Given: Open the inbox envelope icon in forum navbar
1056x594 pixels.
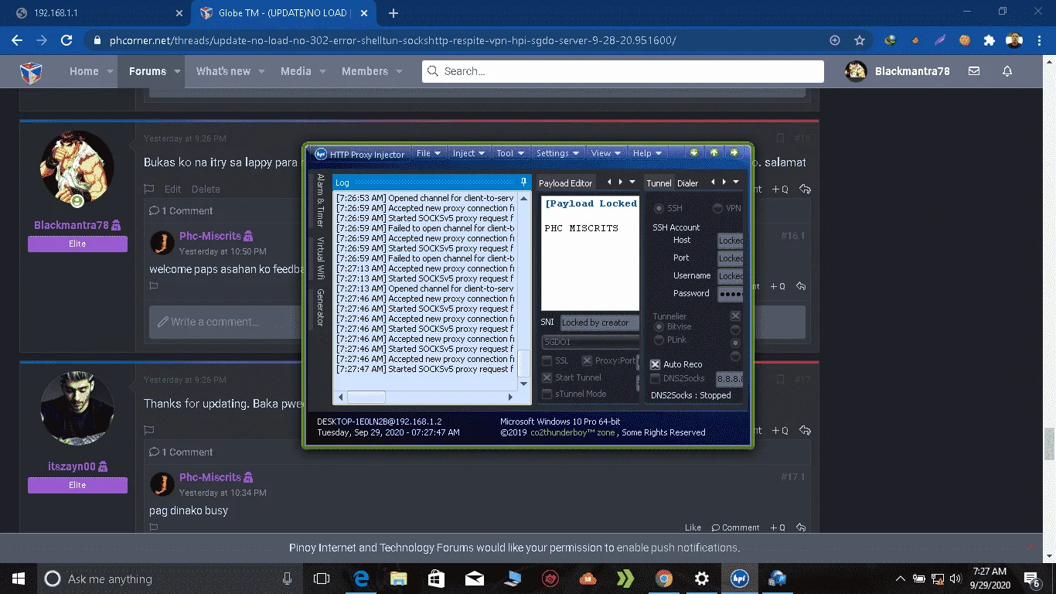Looking at the screenshot, I should click(x=974, y=71).
